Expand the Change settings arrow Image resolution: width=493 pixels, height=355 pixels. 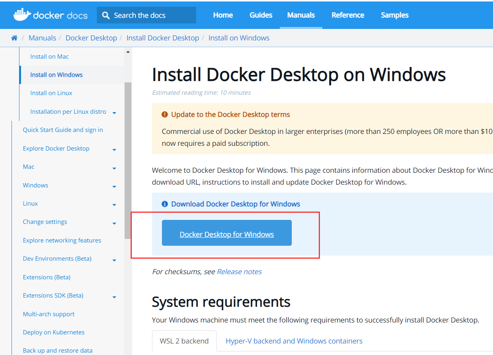click(114, 223)
